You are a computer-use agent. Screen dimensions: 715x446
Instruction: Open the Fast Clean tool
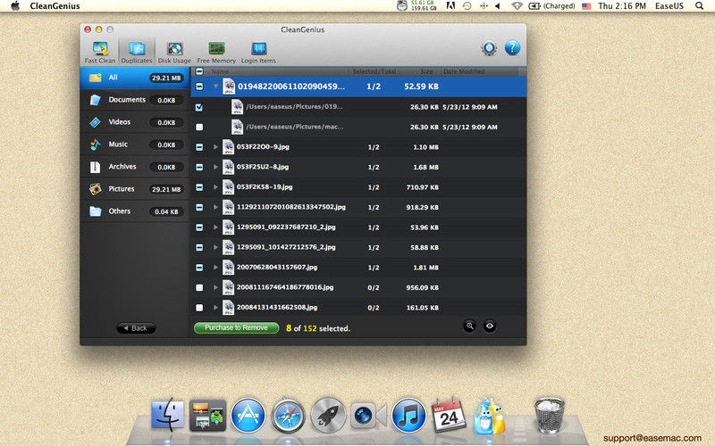(100, 53)
